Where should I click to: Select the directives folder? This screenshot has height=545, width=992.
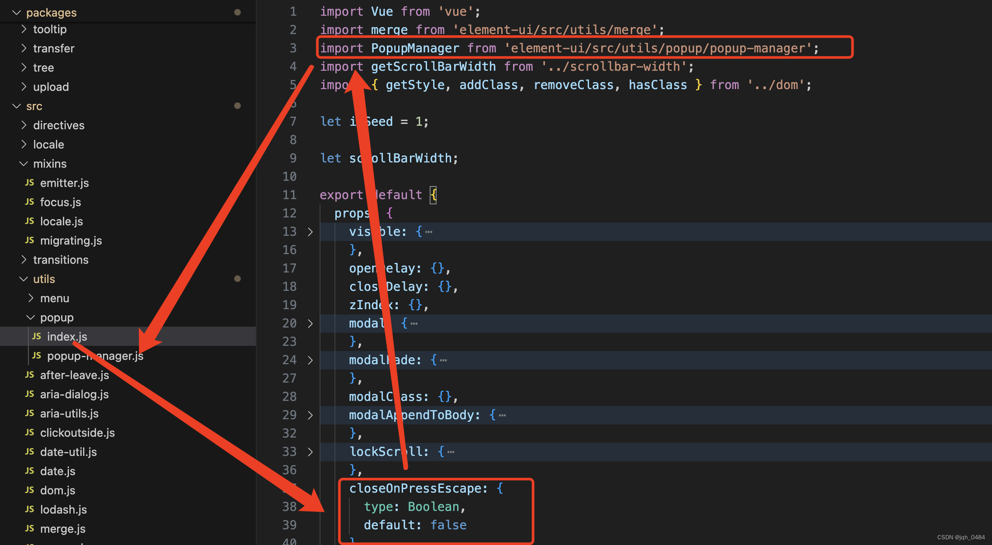[x=59, y=125]
